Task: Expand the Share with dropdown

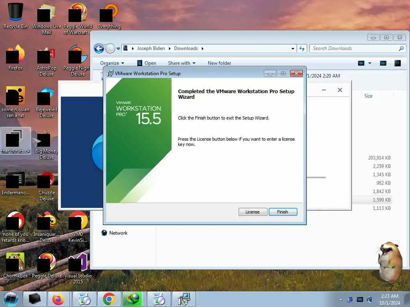Action: point(182,63)
